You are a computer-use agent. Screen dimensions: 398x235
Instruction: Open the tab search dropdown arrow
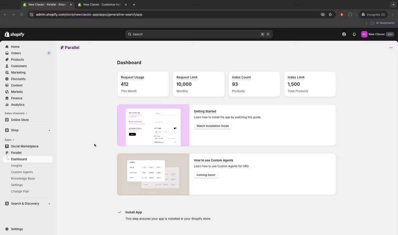click(x=393, y=4)
